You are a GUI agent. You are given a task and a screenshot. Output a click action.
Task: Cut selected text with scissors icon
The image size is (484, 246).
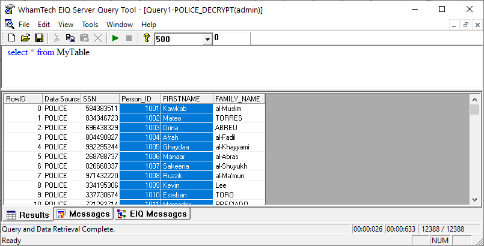tap(57, 38)
